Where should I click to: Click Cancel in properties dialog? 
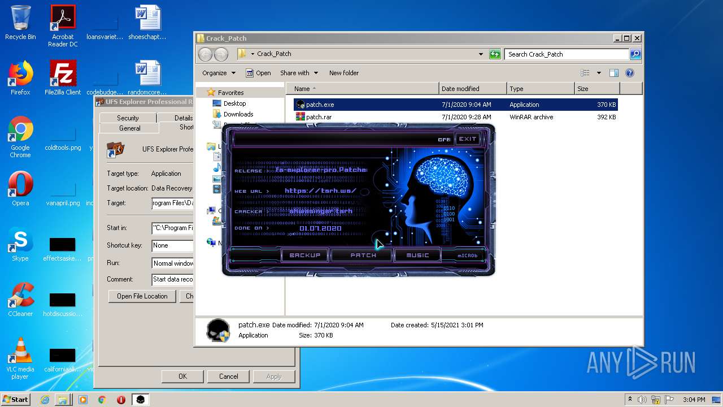point(228,376)
